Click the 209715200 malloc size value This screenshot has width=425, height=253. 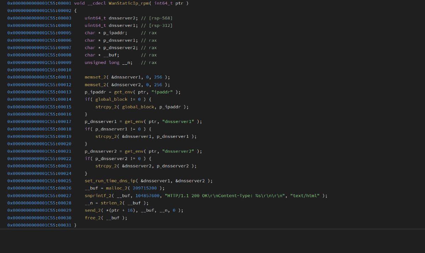click(144, 189)
